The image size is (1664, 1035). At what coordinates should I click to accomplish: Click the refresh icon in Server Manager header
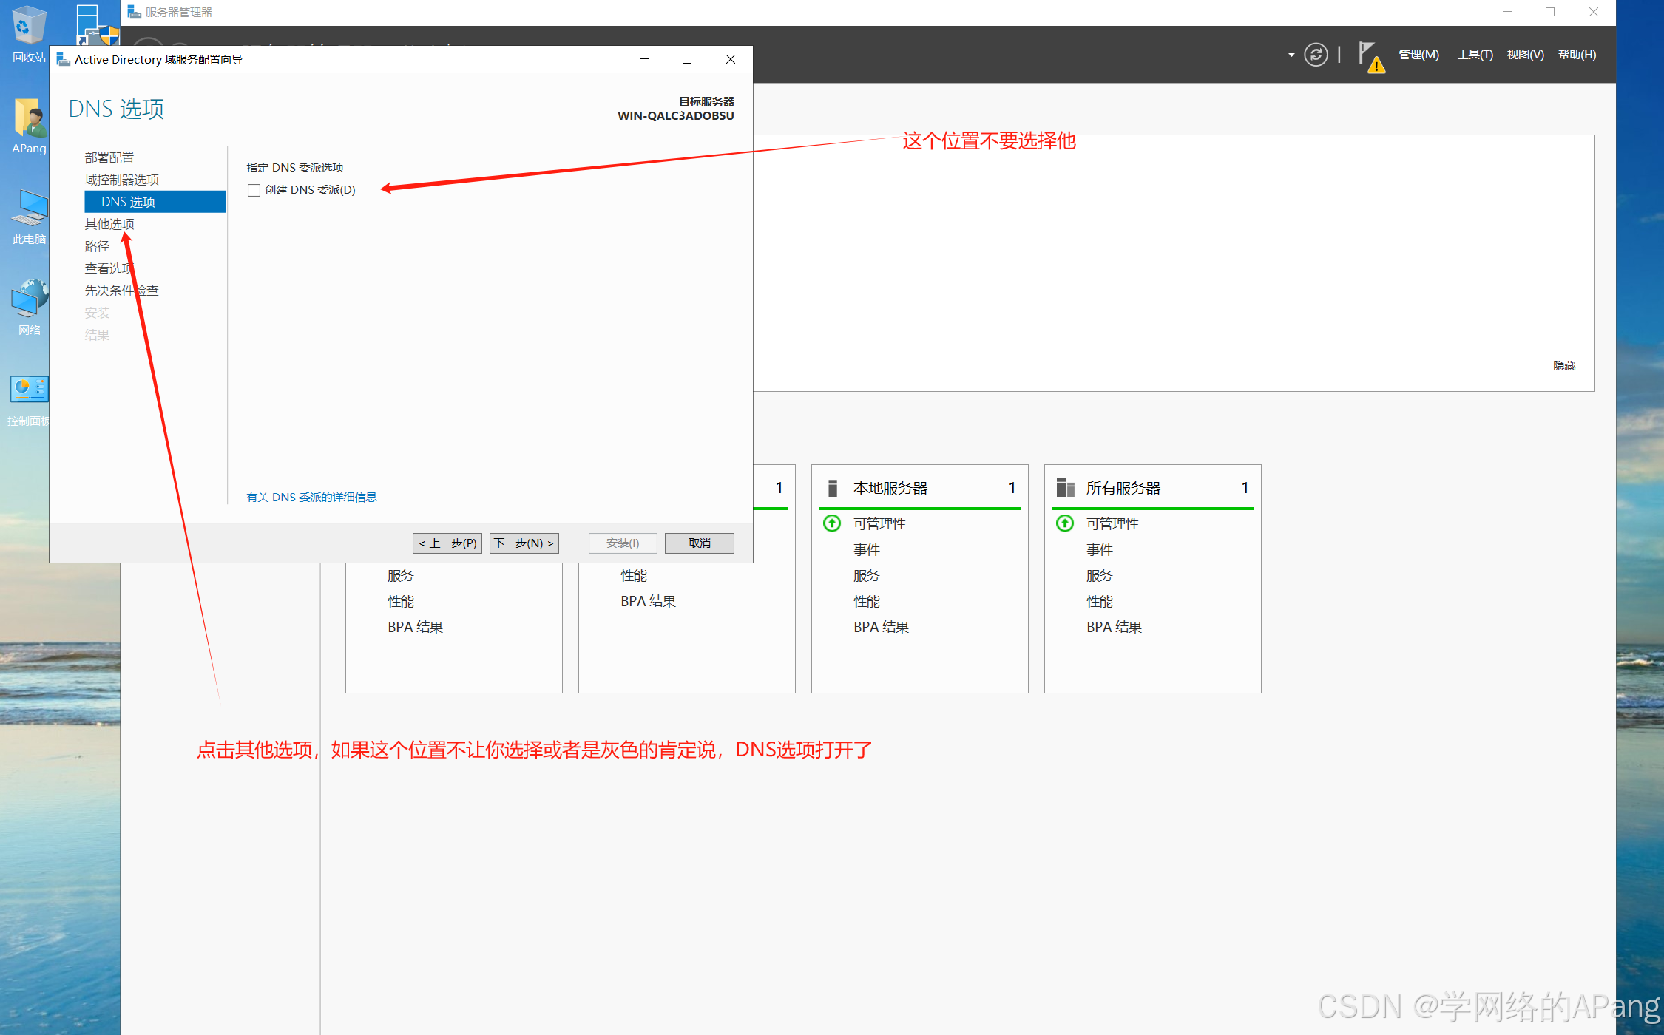(1316, 55)
